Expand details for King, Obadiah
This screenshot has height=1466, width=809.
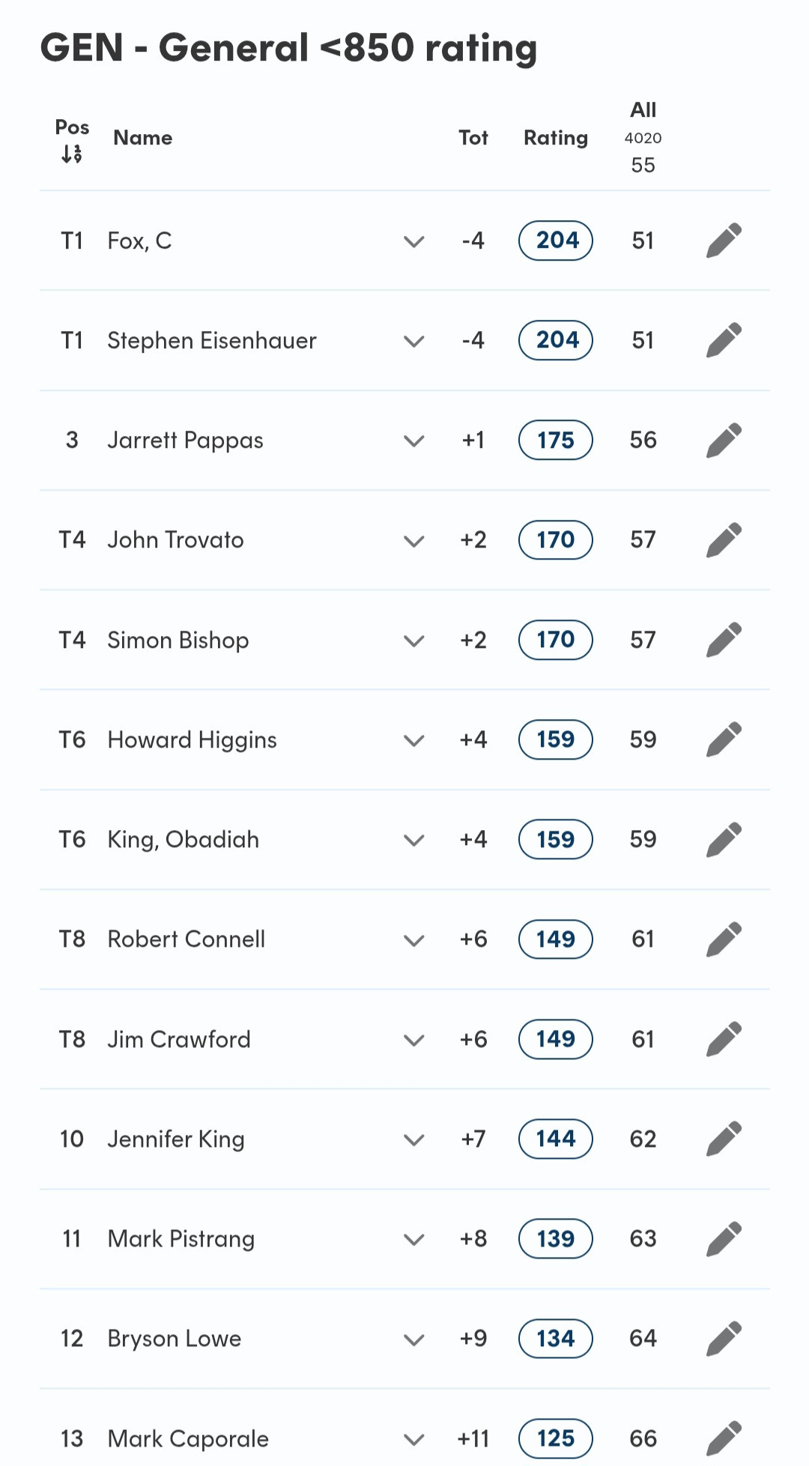(414, 840)
